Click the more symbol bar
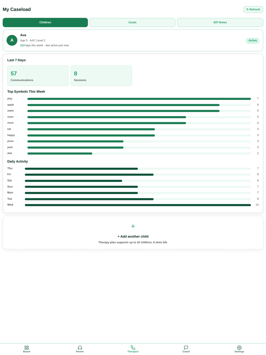 tap(139, 123)
